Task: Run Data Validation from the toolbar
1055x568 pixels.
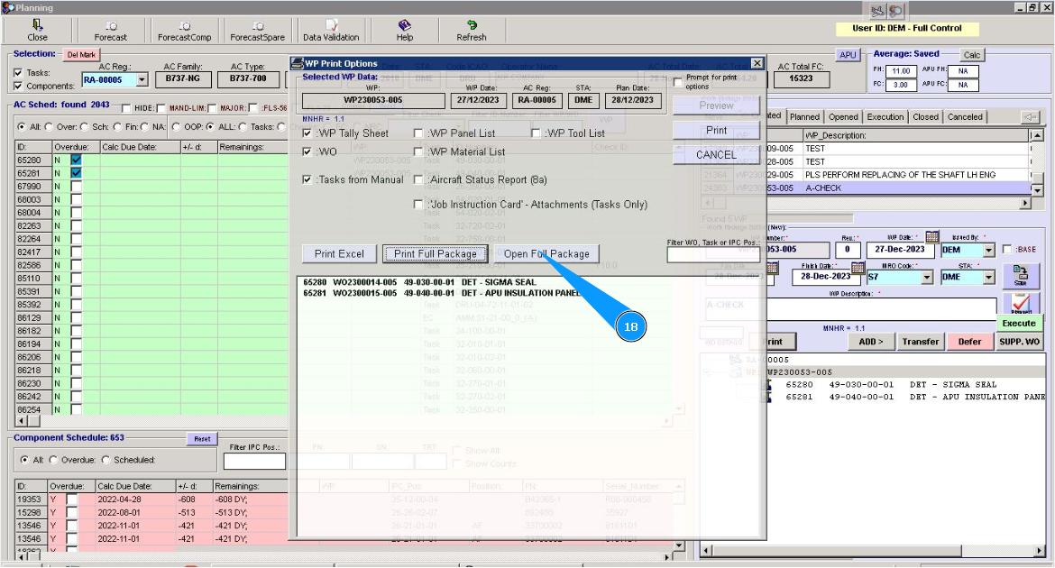Action: click(x=331, y=31)
